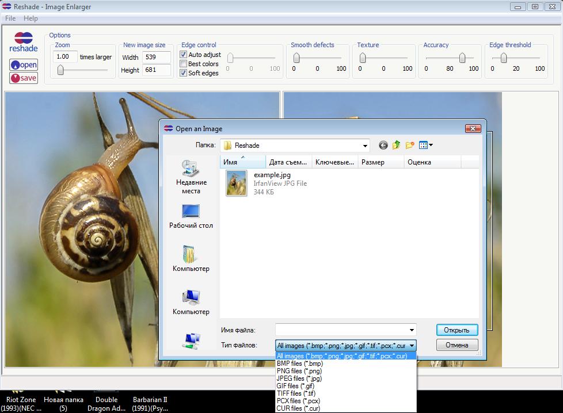Open the File menu
563x413 pixels.
click(x=10, y=18)
